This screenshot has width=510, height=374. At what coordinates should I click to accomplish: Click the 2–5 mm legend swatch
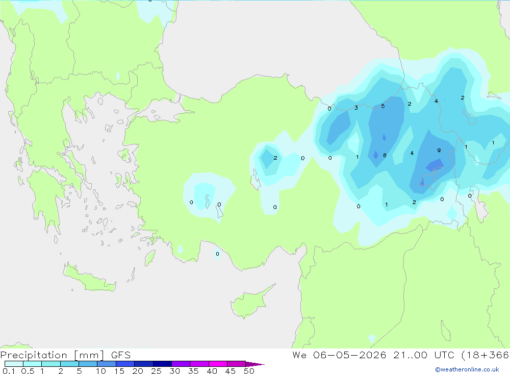[69, 364]
